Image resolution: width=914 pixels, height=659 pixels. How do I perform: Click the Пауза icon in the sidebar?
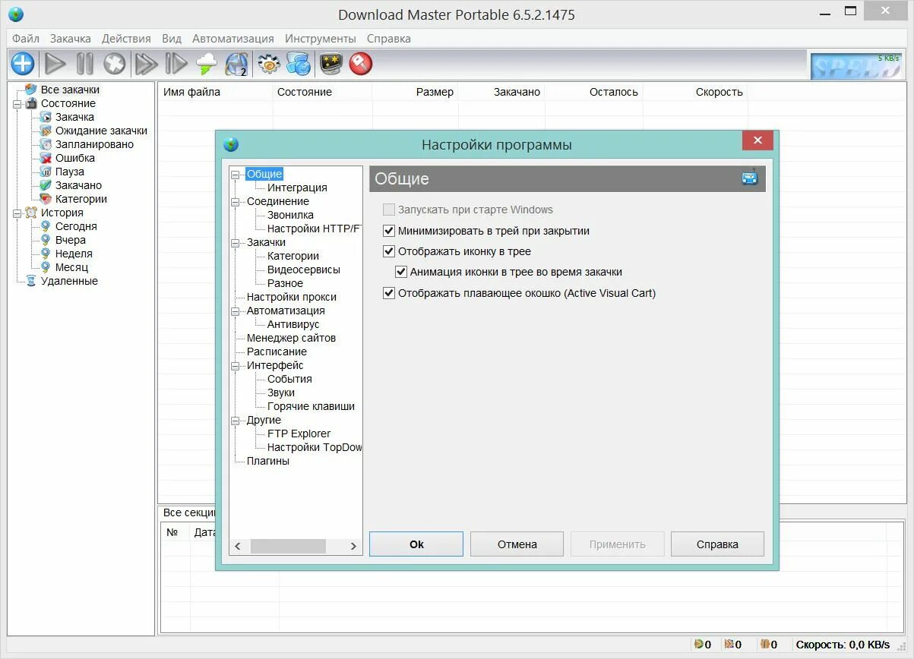(x=46, y=172)
